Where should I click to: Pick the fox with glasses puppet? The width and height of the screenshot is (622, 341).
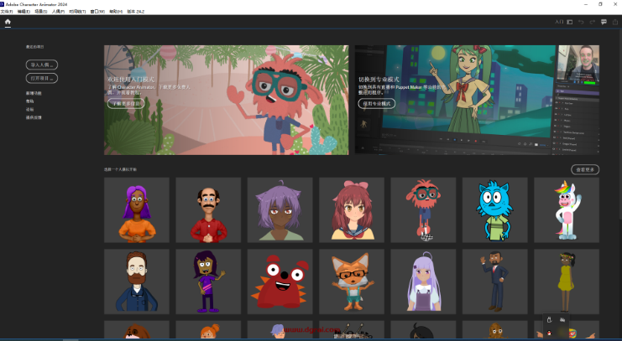point(351,282)
